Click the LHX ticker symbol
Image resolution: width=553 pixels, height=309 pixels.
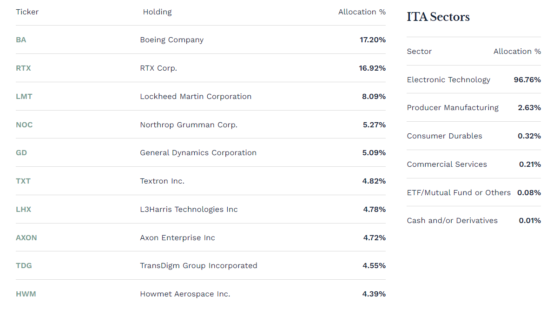coord(23,209)
